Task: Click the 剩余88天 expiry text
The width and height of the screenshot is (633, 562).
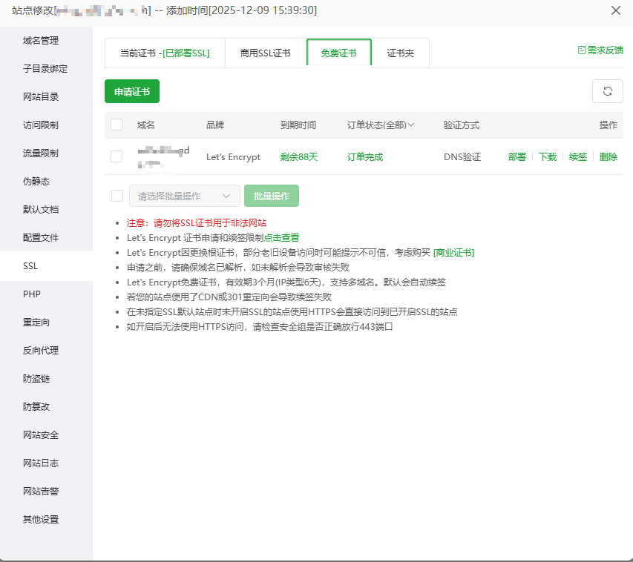Action: 299,157
